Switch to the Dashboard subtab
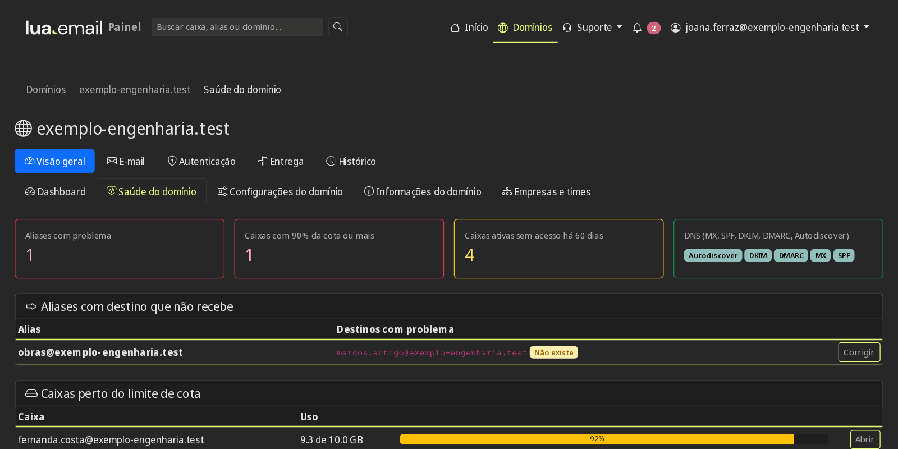The width and height of the screenshot is (898, 449). click(x=56, y=191)
